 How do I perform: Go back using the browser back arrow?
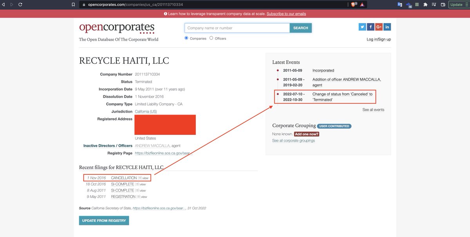pos(4,4)
